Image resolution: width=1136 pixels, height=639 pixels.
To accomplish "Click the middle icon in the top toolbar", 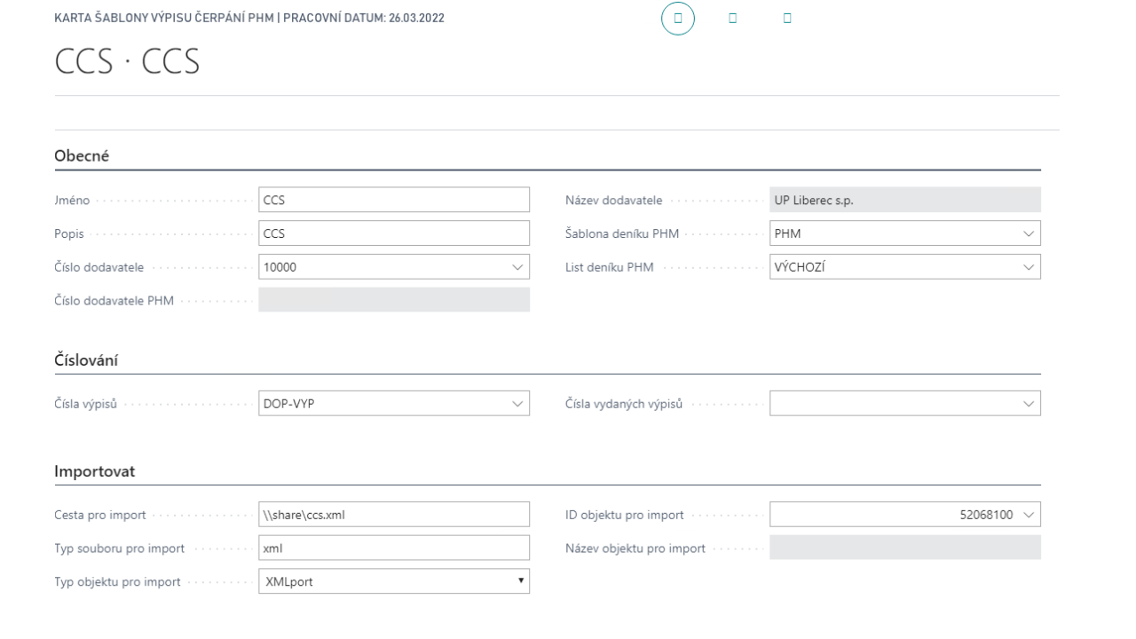I will pyautogui.click(x=732, y=19).
